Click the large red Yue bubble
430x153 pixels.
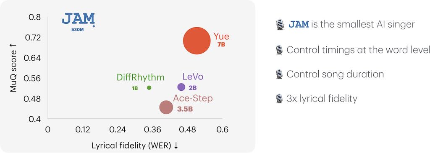197,41
